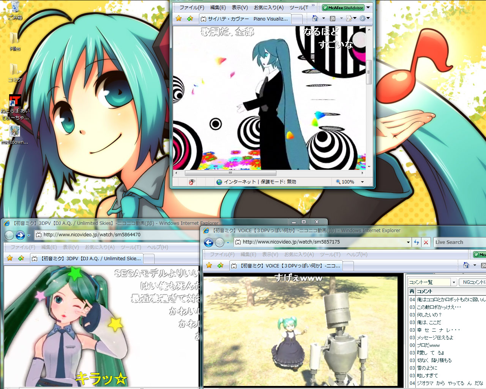Open the Files folder on desktop
This screenshot has width=486, height=389.
click(x=15, y=41)
